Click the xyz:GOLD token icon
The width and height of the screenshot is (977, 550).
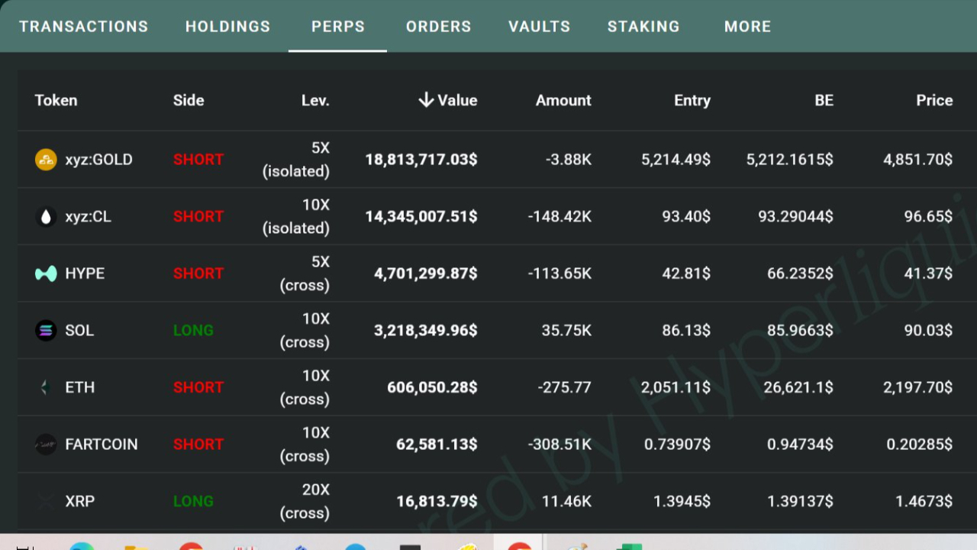point(46,160)
